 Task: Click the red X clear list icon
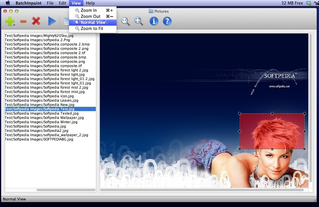point(36,21)
